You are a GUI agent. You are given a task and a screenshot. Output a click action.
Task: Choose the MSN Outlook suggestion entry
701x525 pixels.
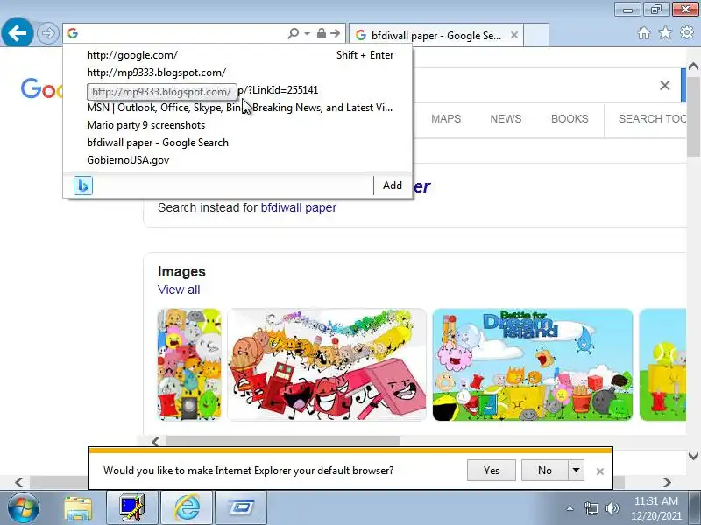[x=237, y=108]
